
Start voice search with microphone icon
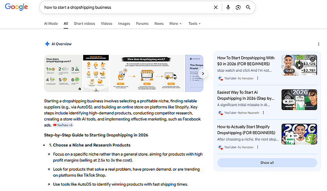pos(228,7)
